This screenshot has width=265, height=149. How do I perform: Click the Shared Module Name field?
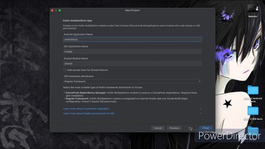point(132,64)
